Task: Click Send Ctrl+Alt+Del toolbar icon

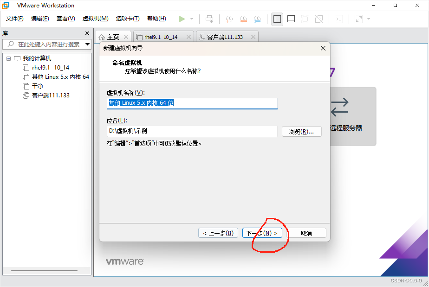Action: [209, 19]
